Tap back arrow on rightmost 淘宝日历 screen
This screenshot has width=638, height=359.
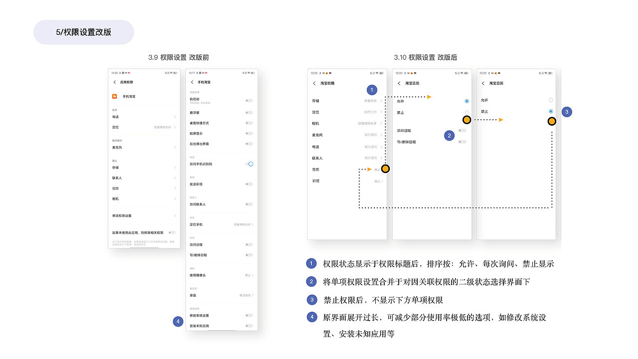coord(483,83)
